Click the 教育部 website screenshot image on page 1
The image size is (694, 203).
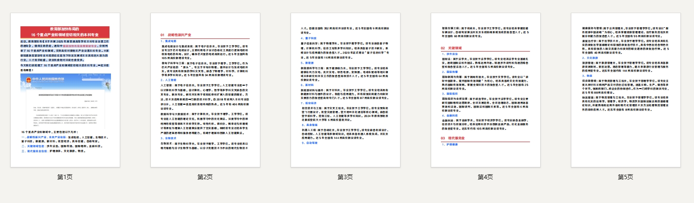65,100
